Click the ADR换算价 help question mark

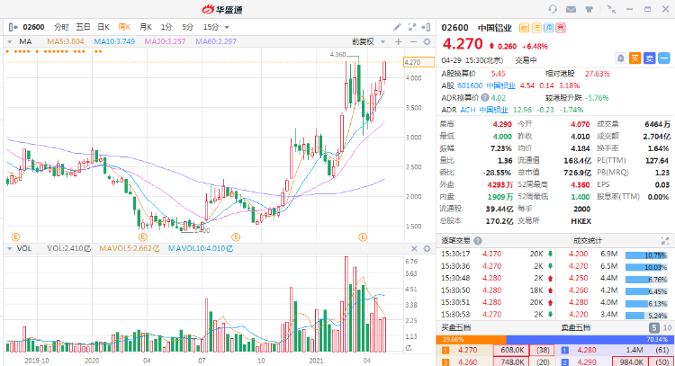pos(485,98)
